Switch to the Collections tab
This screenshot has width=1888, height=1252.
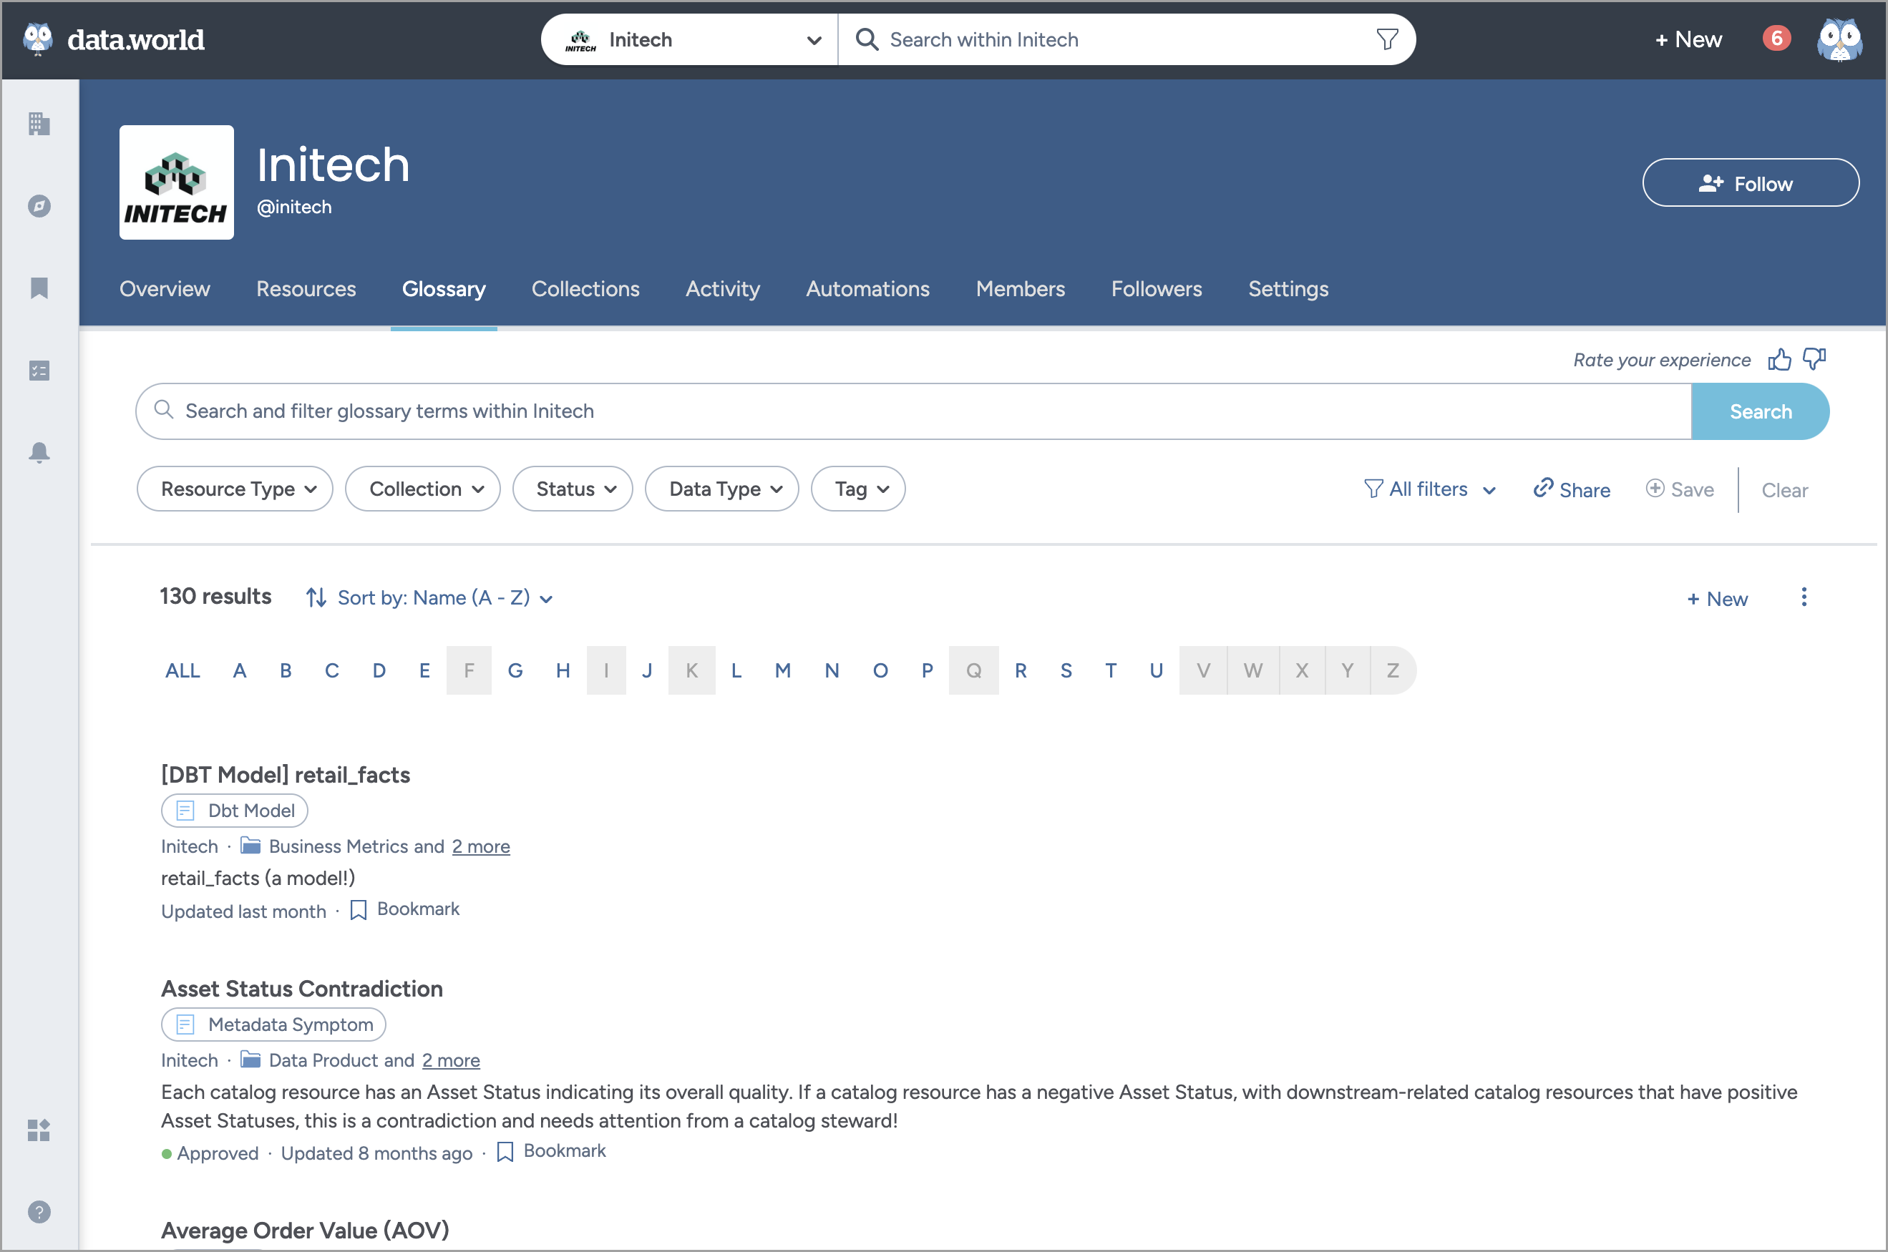click(585, 289)
